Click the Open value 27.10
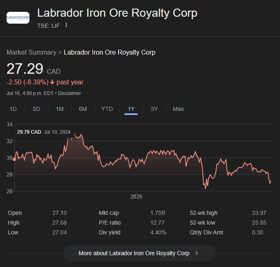This screenshot has height=267, width=280. 59,213
